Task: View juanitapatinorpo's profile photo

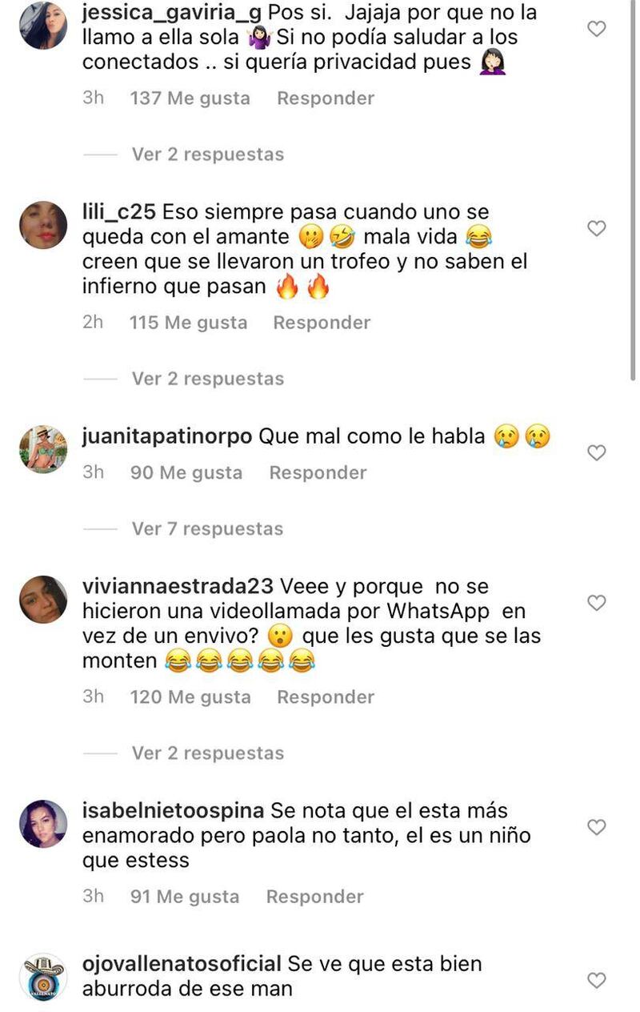Action: point(43,449)
